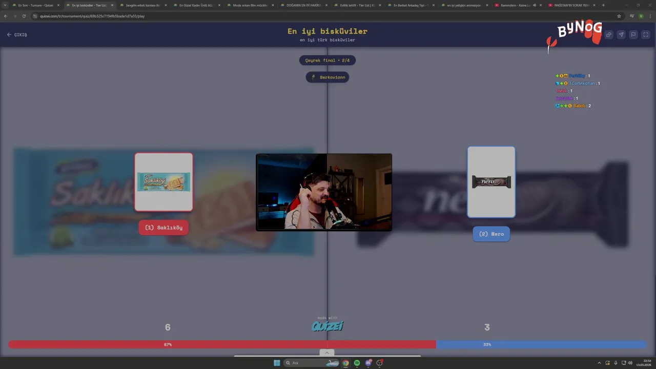Click the browser forward button
The width and height of the screenshot is (656, 369).
tap(14, 16)
